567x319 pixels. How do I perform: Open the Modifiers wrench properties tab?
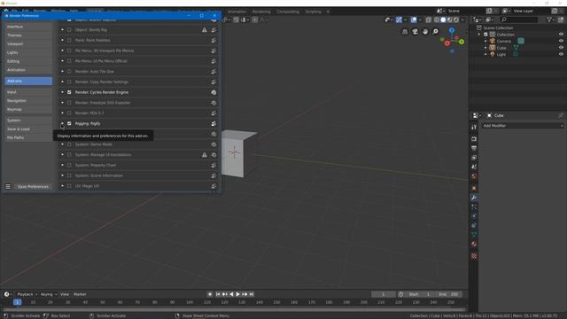click(x=474, y=198)
